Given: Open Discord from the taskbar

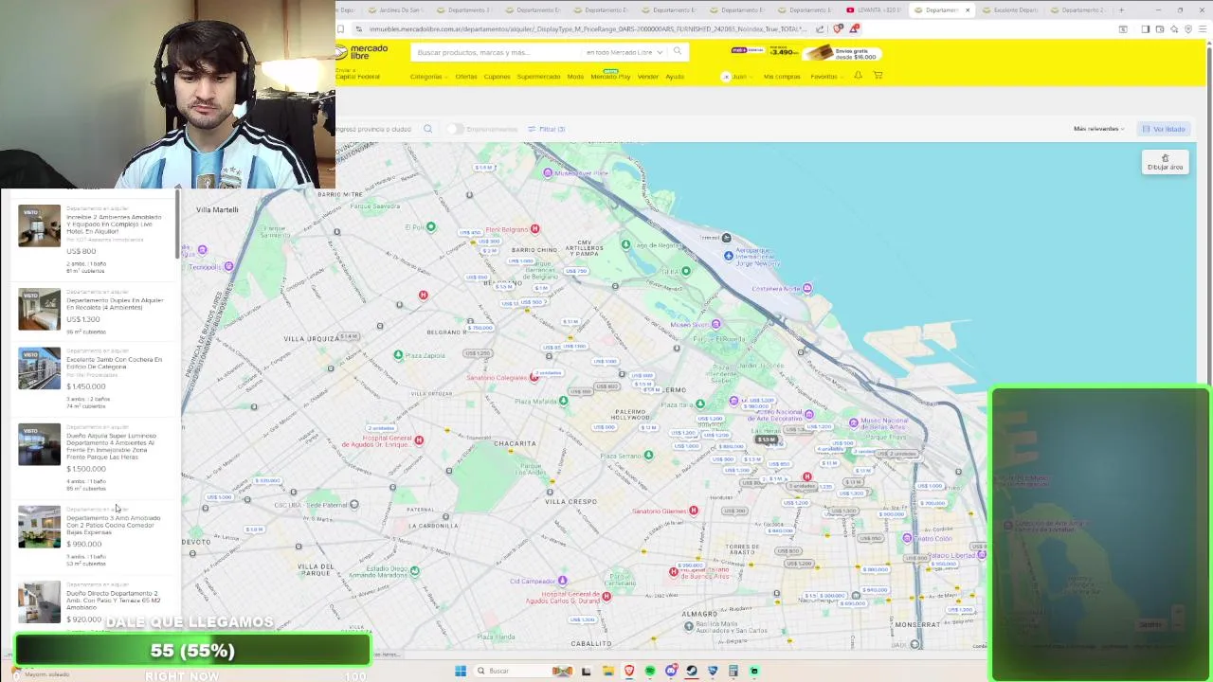Looking at the screenshot, I should [x=671, y=671].
